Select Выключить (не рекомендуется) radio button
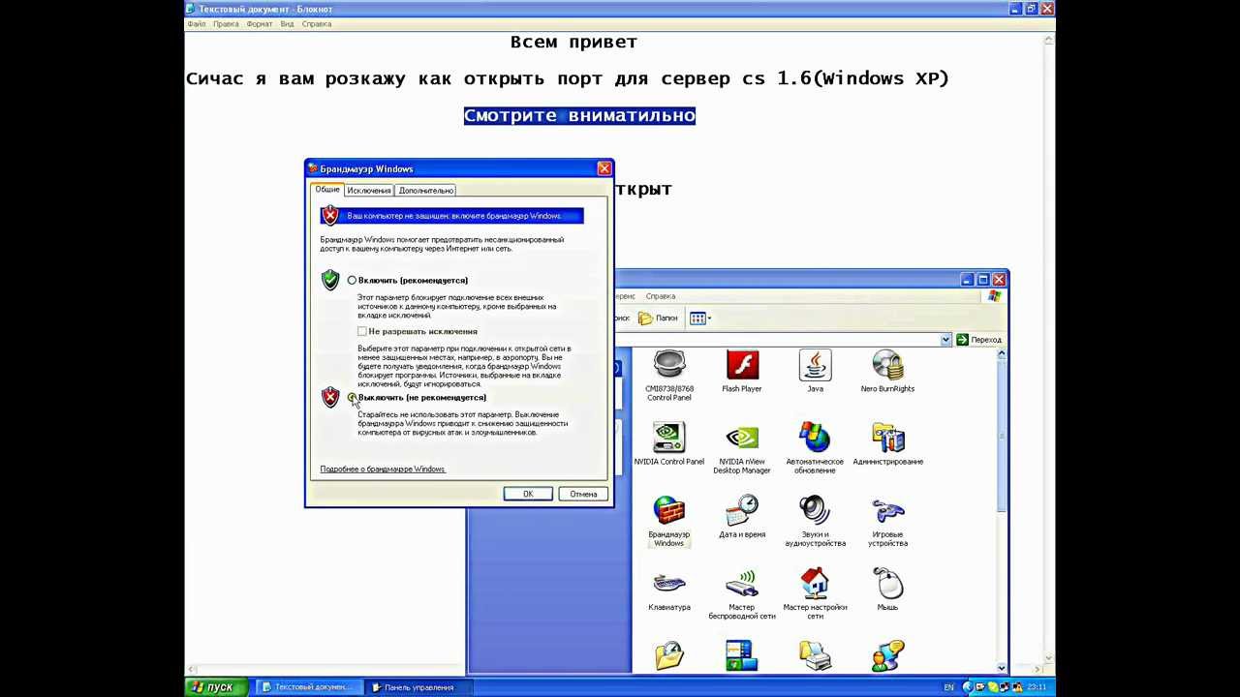This screenshot has height=697, width=1240. [352, 398]
